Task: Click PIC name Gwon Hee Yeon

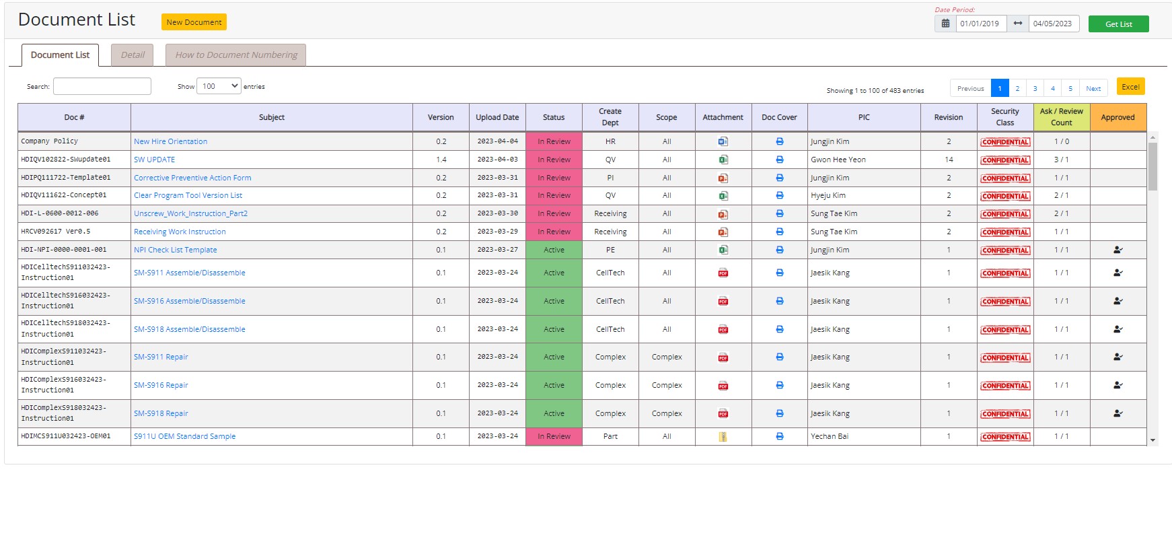Action: pyautogui.click(x=838, y=160)
